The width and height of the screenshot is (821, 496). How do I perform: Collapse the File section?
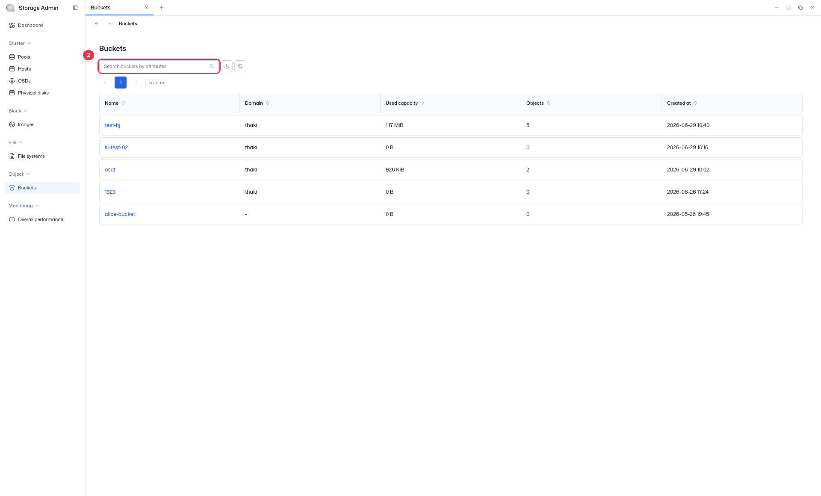15,142
